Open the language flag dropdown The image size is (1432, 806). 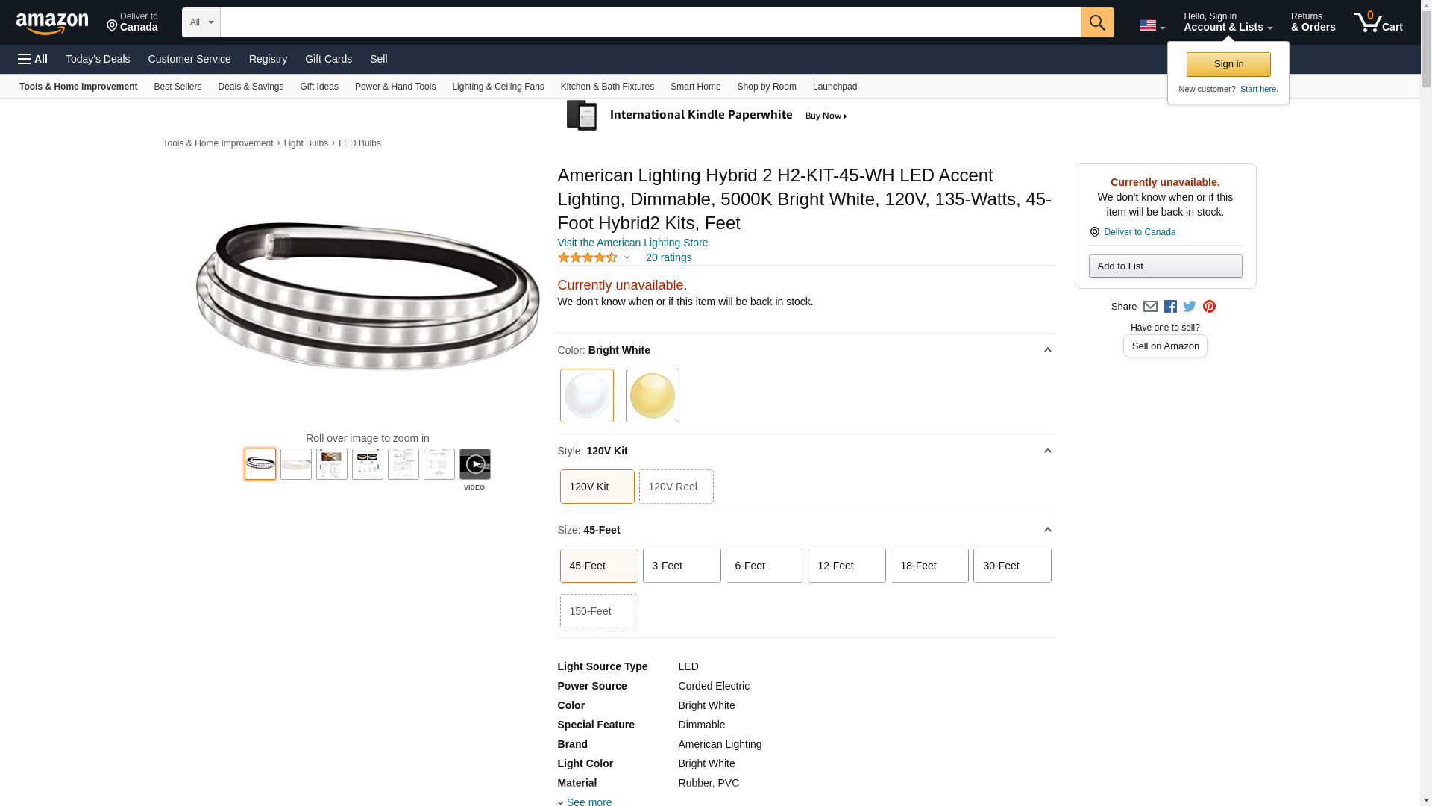[x=1152, y=26]
